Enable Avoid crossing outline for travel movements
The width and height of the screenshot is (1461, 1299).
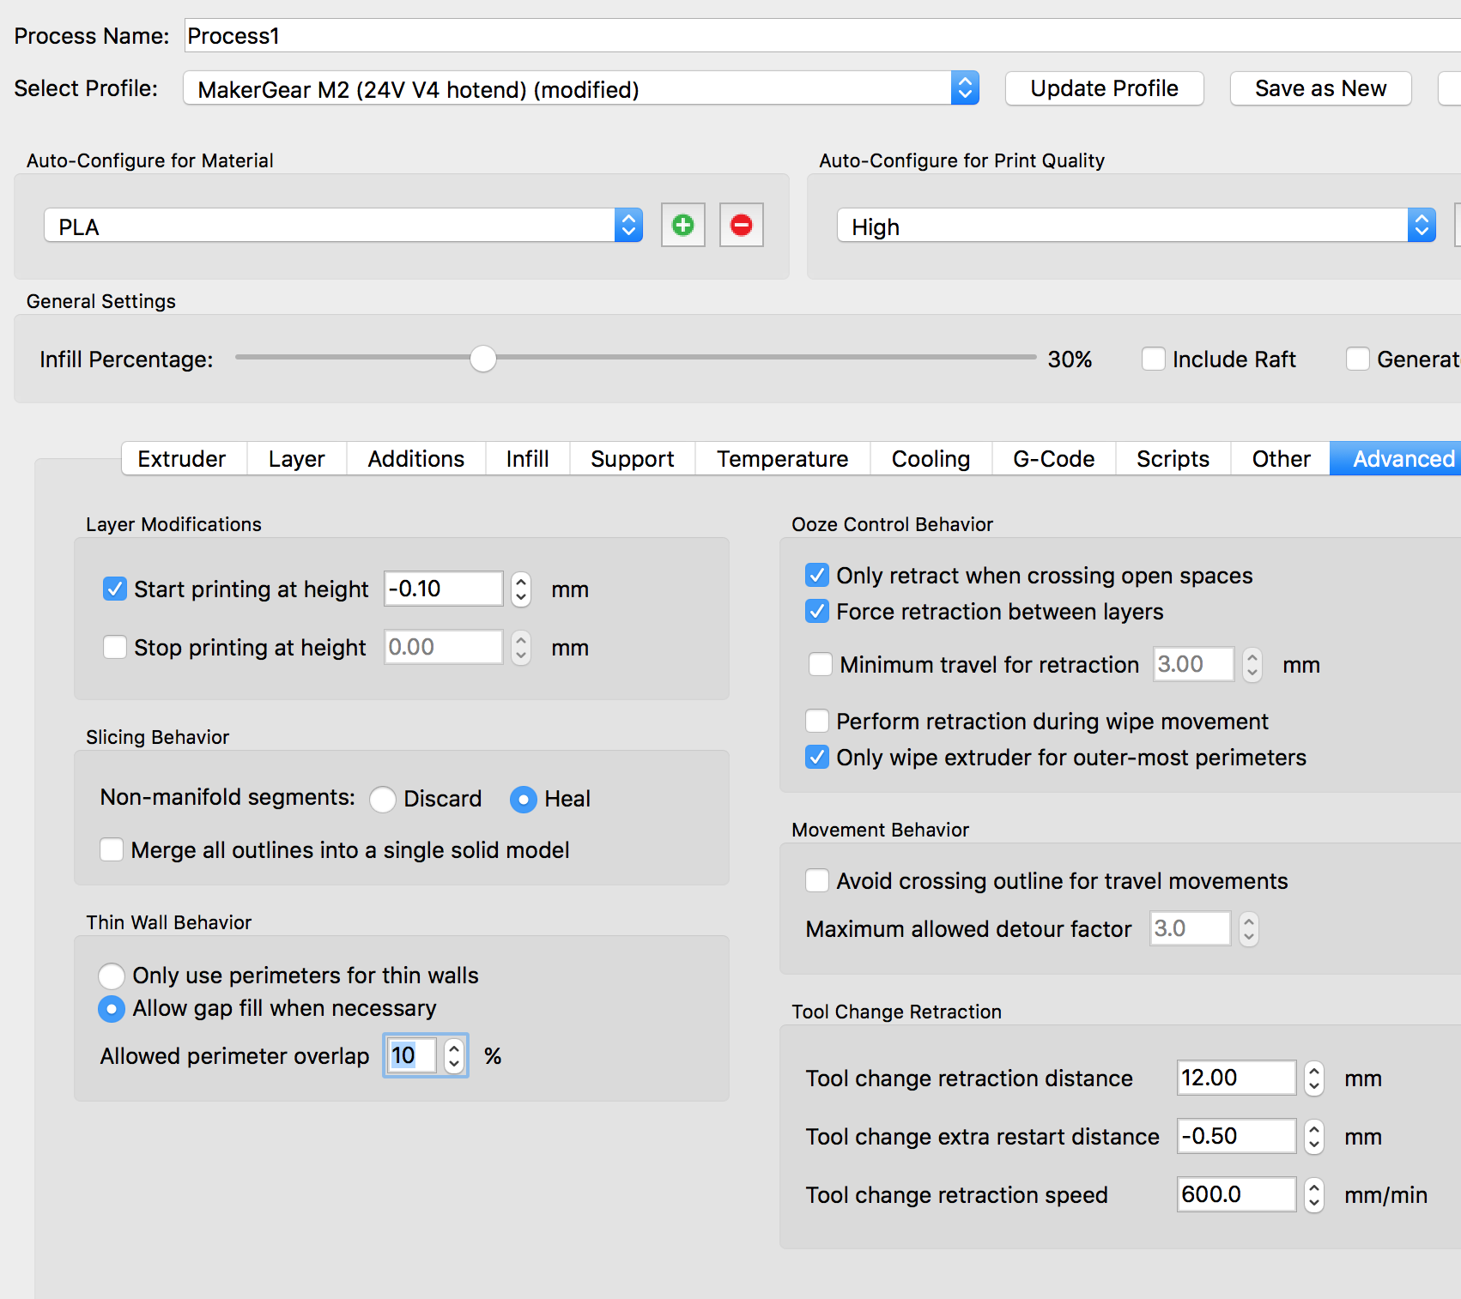817,881
